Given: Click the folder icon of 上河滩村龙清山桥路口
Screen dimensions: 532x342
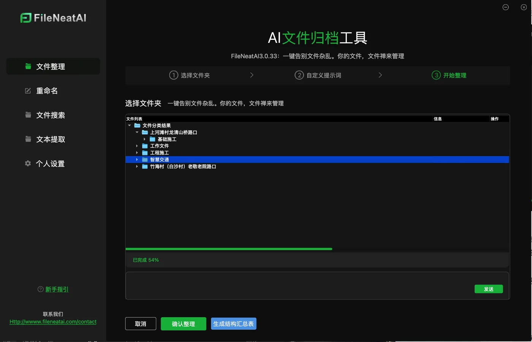Looking at the screenshot, I should [145, 132].
